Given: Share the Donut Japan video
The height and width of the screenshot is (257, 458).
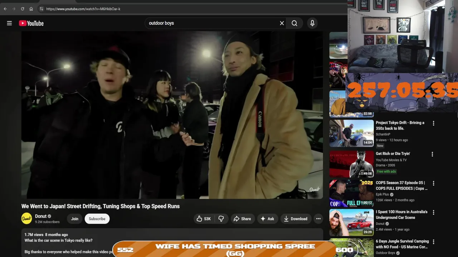Looking at the screenshot, I should click(242, 219).
